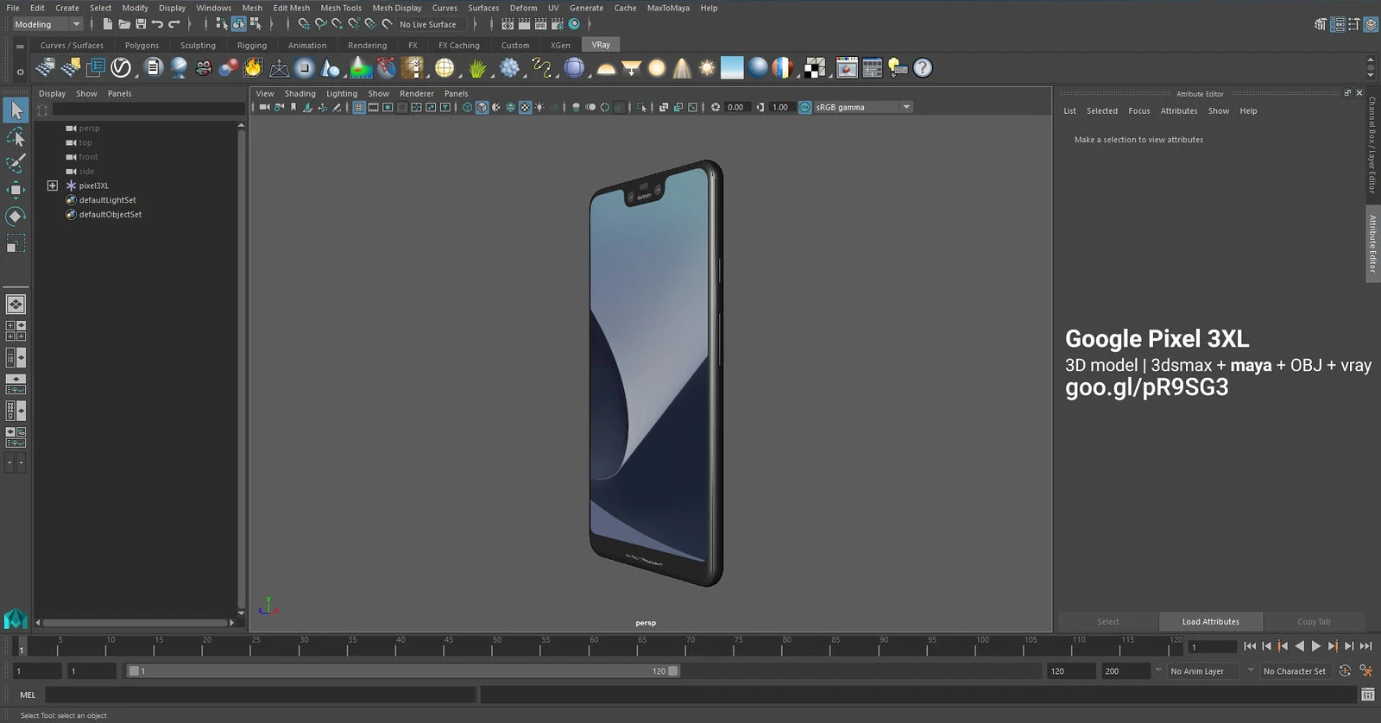Open the No Anim Layer dropdown

coord(1204,670)
